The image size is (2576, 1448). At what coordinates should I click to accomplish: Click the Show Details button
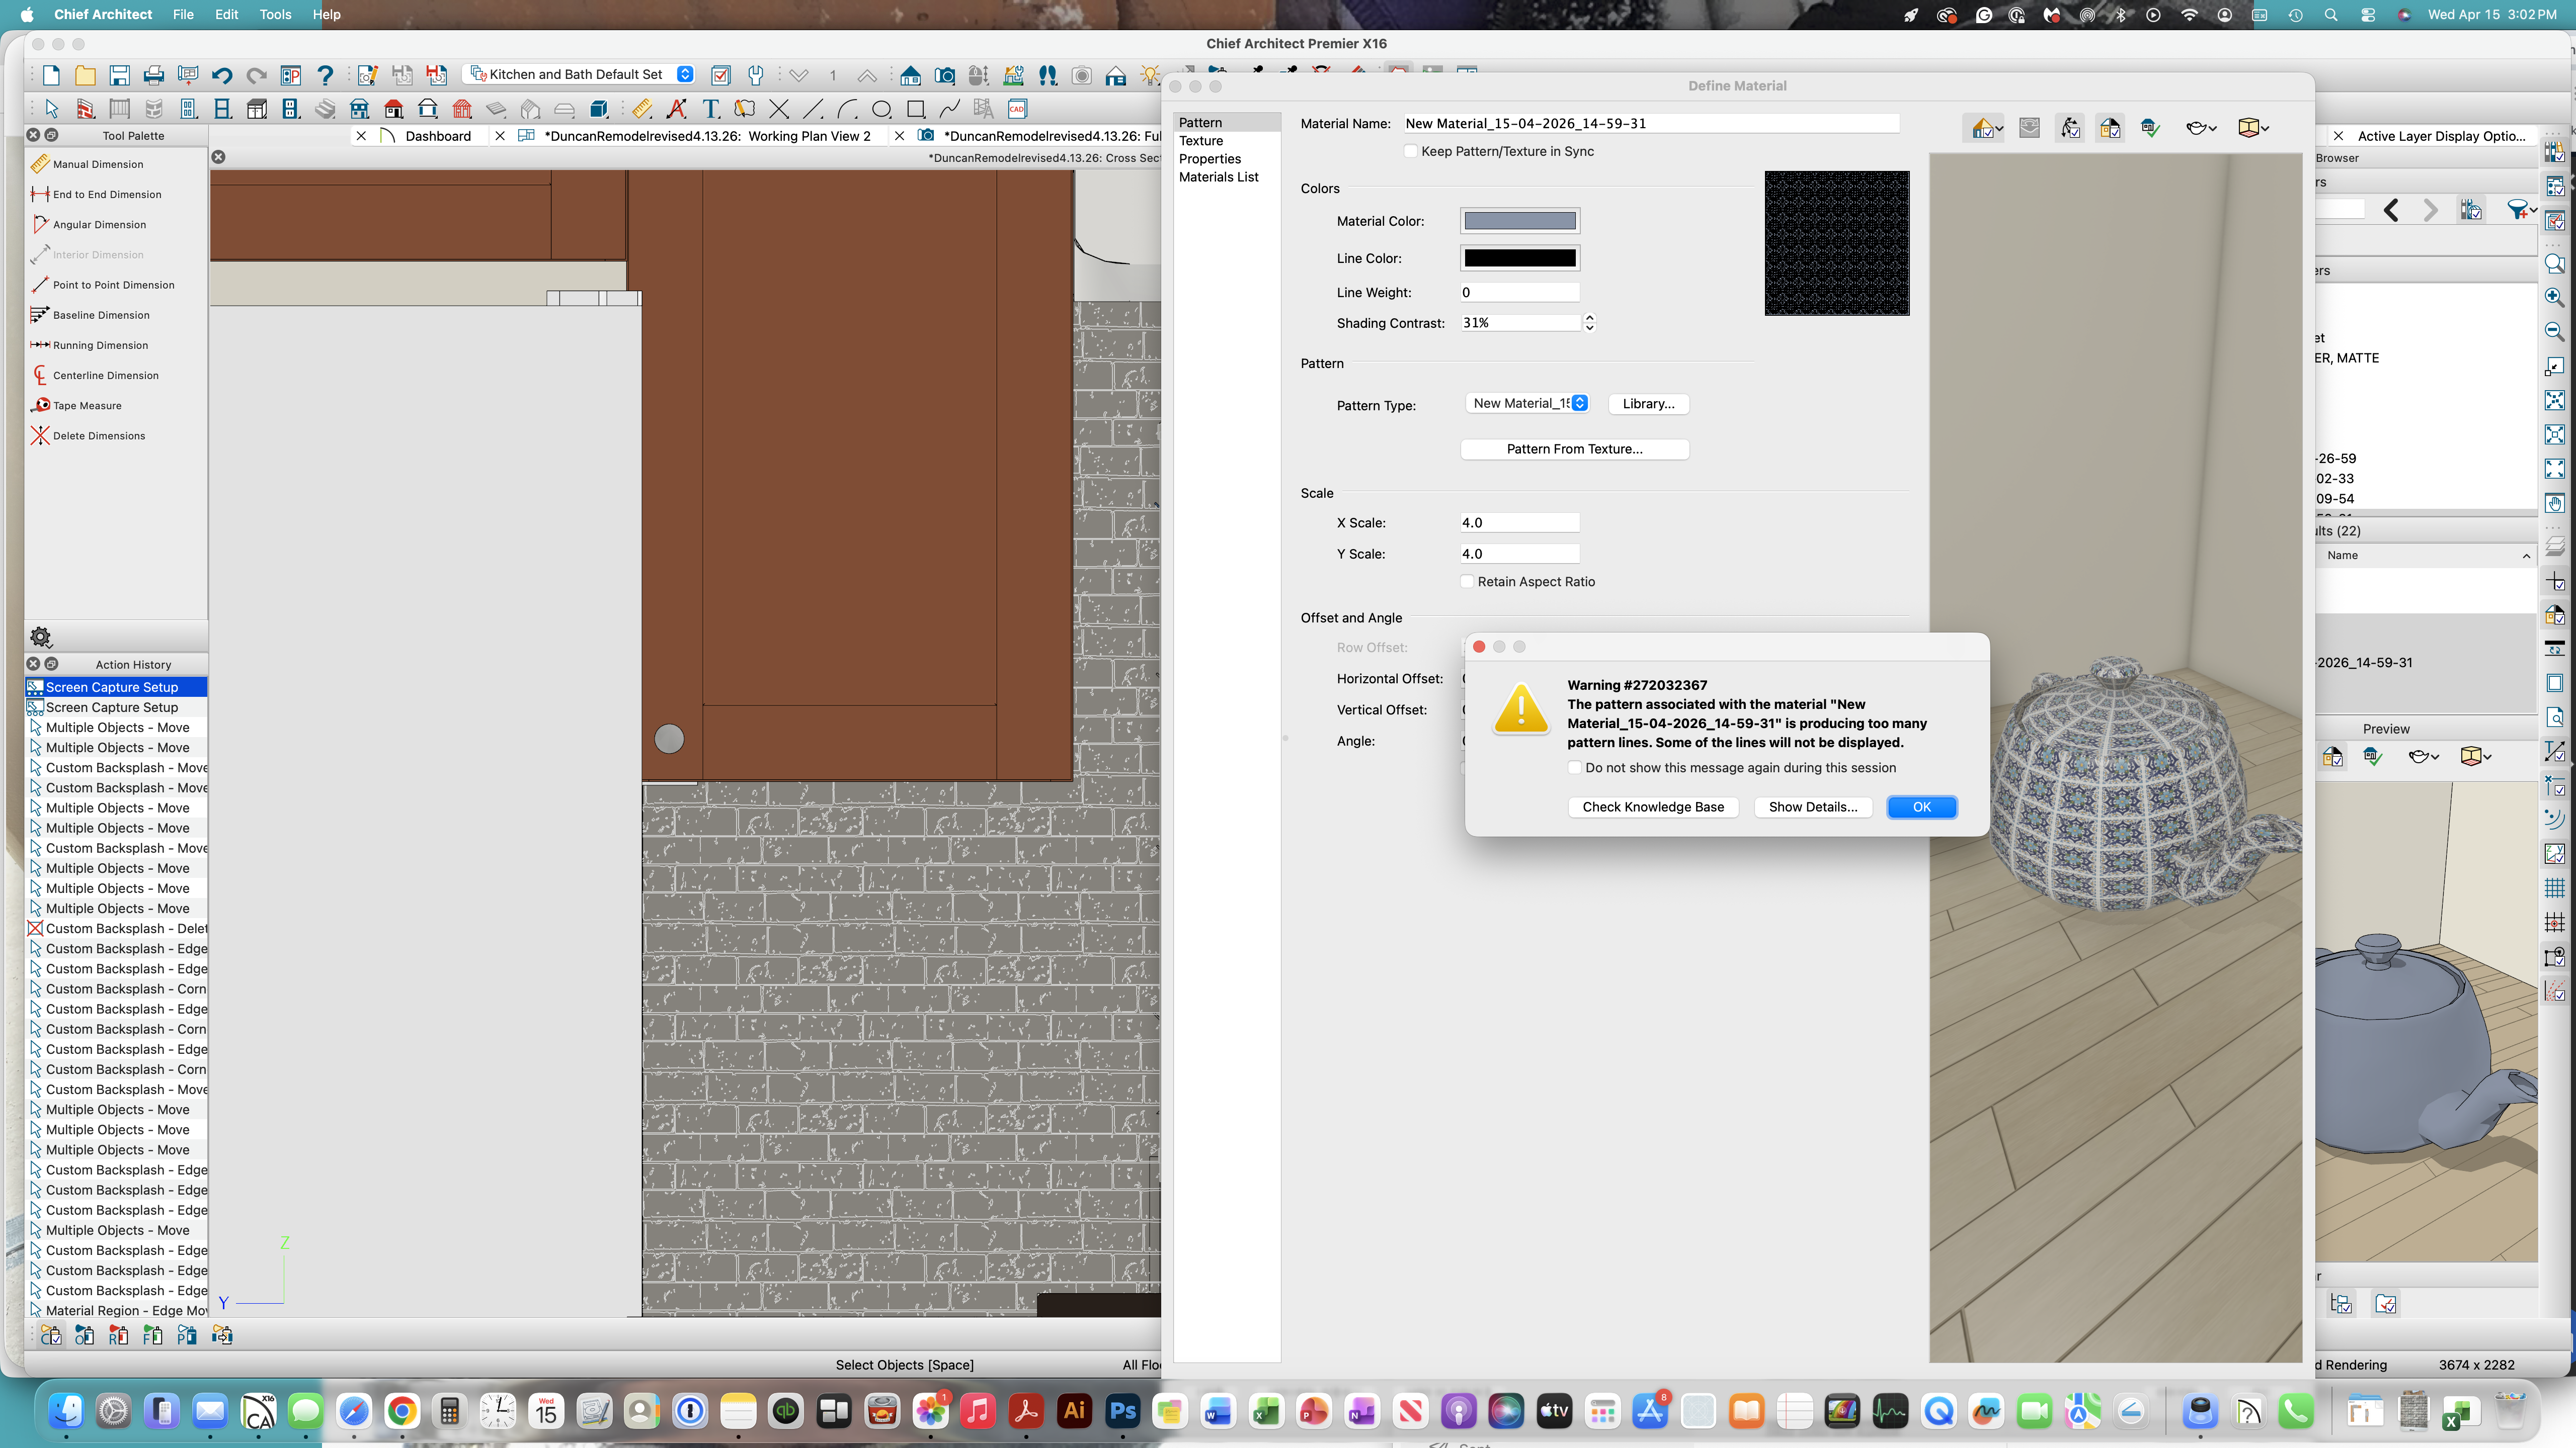click(x=1812, y=807)
